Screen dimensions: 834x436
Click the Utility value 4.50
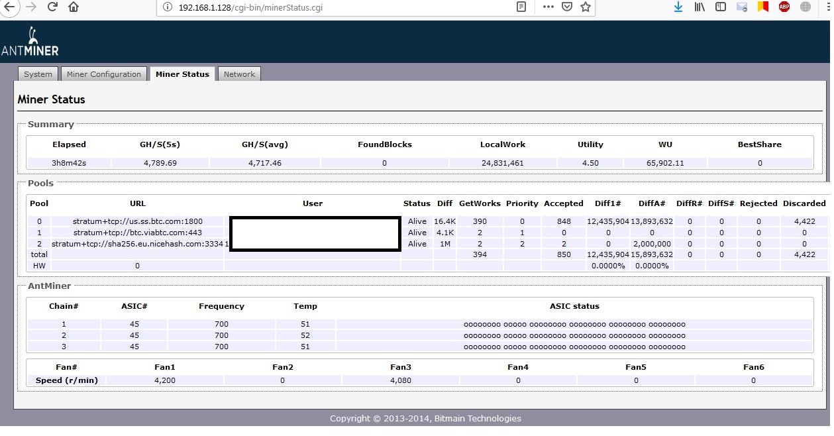coord(590,163)
